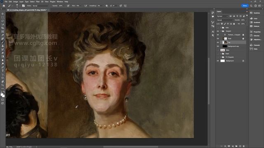Select the Rectangular Marquee tool
This screenshot has width=264, height=148.
[2, 17]
